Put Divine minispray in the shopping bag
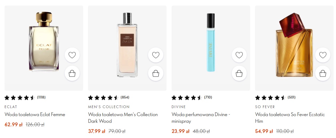 [239, 73]
